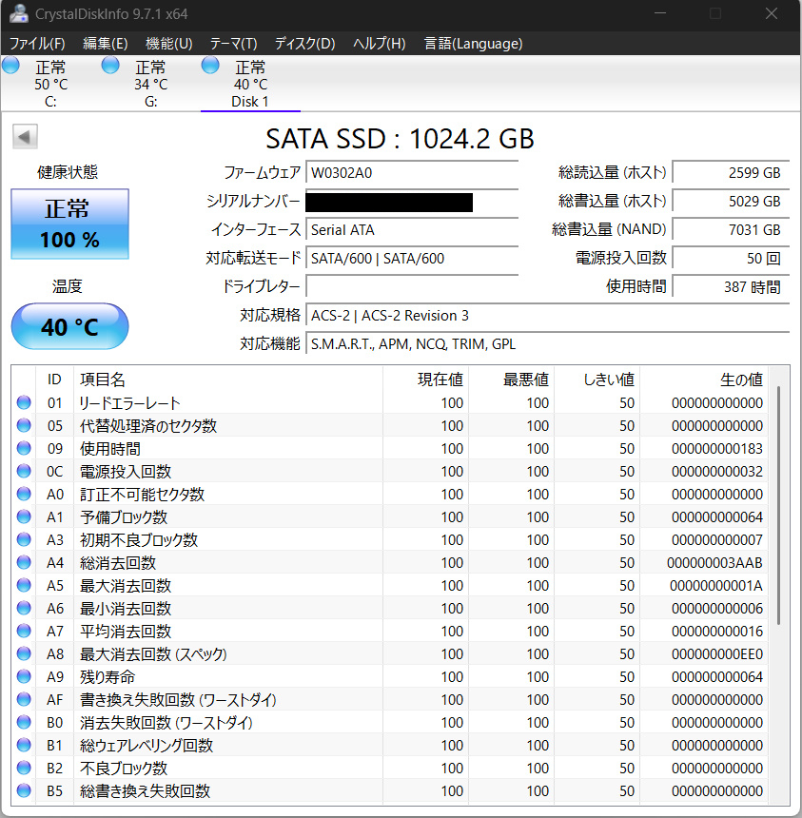Click status orb of attribute 01 row
This screenshot has height=818, width=802.
(24, 402)
